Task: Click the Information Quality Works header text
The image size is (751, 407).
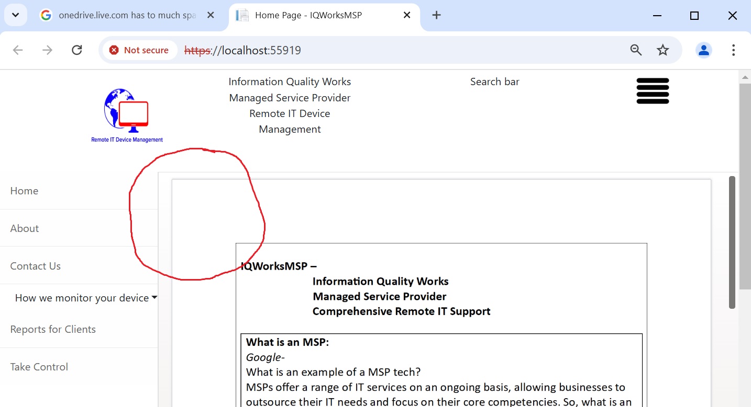Action: pos(290,82)
